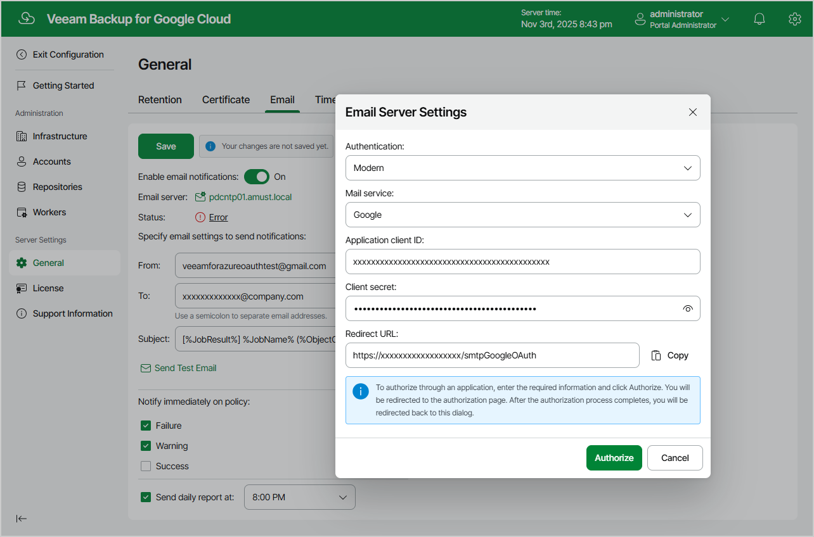Click the Exit Configuration back arrow icon
Image resolution: width=814 pixels, height=537 pixels.
point(22,54)
